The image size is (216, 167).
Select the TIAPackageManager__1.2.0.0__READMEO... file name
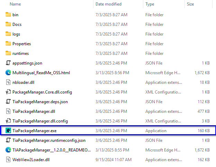point(52,150)
